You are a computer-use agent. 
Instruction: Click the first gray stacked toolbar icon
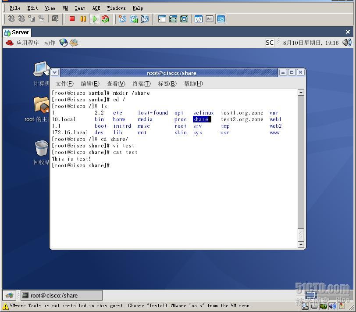point(11,18)
